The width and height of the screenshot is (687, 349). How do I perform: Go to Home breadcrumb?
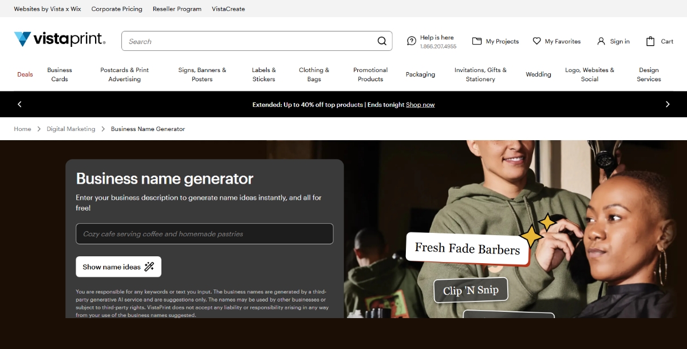(22, 129)
